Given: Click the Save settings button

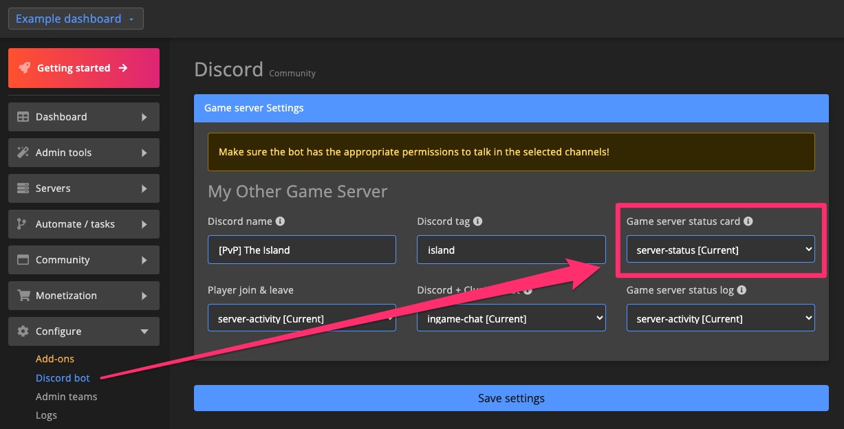Looking at the screenshot, I should (x=511, y=398).
